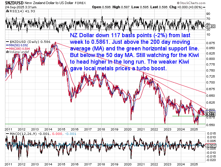Click the 41.93 RSI value tag on axis
The image size is (221, 167).
[211, 26]
